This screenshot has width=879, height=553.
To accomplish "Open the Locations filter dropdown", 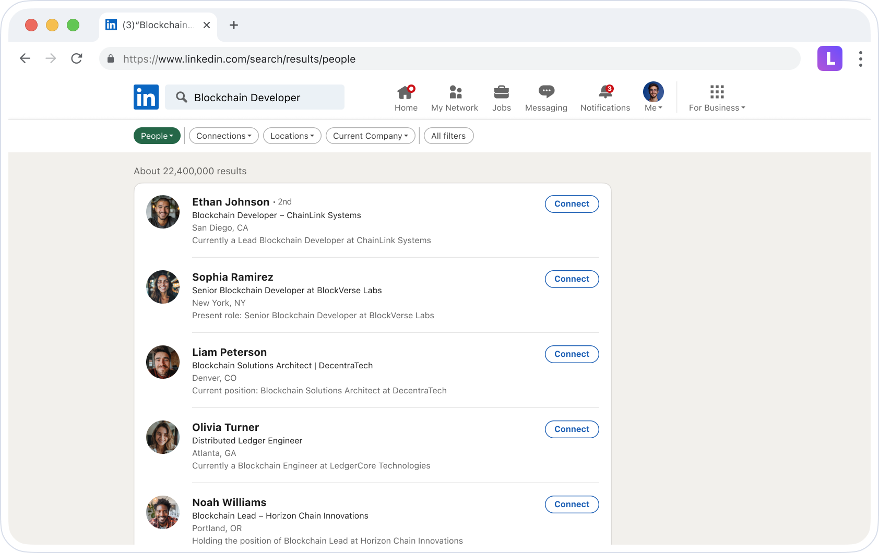I will 292,136.
